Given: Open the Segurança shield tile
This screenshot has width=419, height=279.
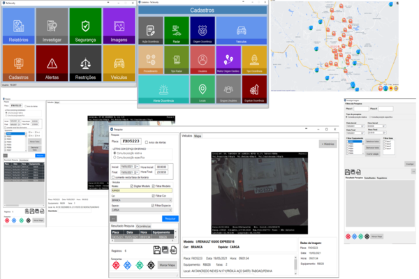Looking at the screenshot, I should pos(85,26).
